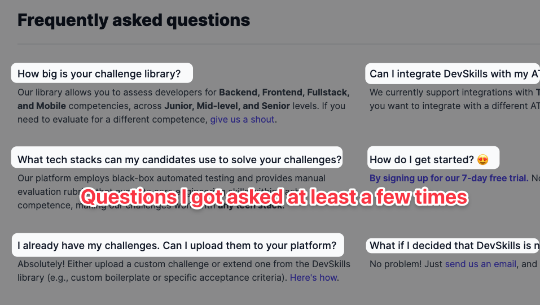Open 'By signing up for our 7-day free trial' link
The image size is (540, 305).
tap(449, 178)
